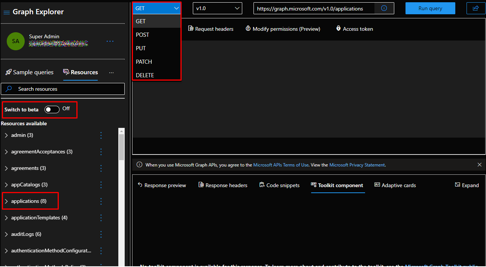Click the share query icon button
486x267 pixels.
tap(476, 8)
